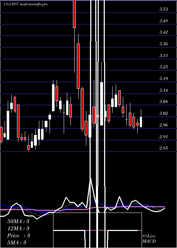Select the 3.36 price axis label
Screen dimensions: 177x248
164,44
